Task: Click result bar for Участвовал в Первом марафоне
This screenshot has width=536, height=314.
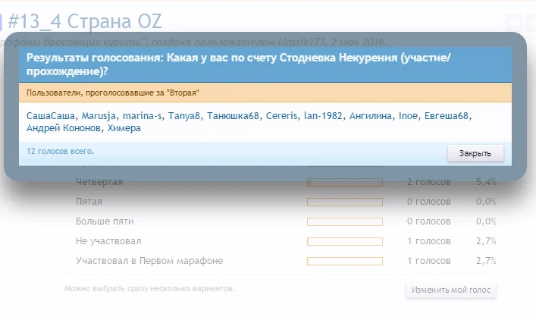Action: (x=344, y=262)
